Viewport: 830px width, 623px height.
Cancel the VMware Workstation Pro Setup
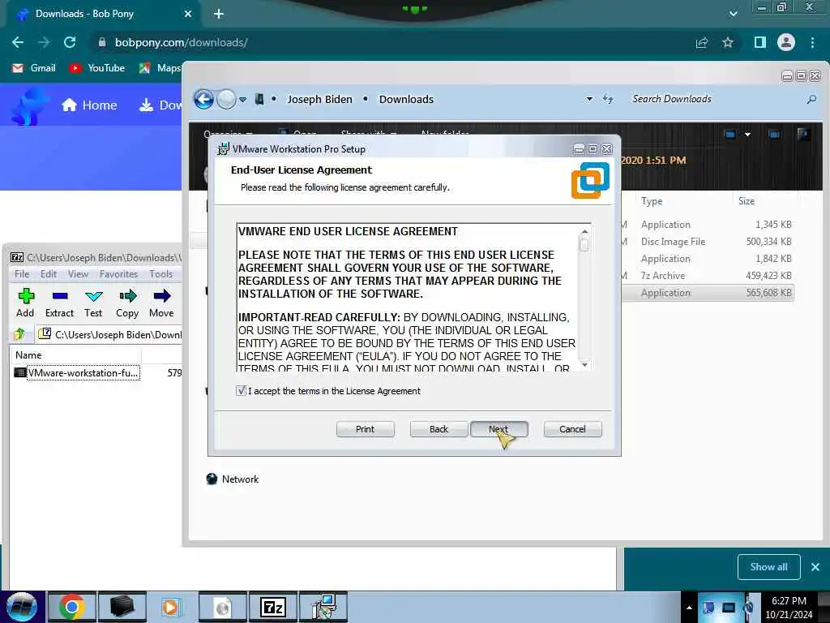point(572,429)
